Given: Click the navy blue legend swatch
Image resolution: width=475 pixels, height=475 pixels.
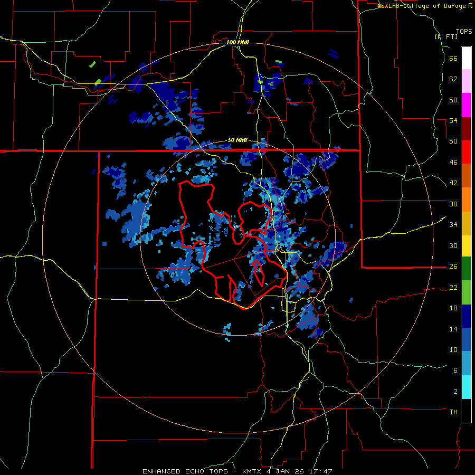Looking at the screenshot, I should click(466, 316).
